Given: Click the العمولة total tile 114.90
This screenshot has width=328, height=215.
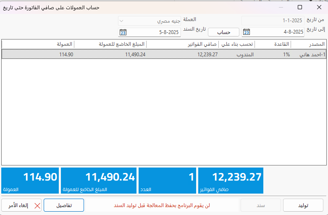Looking at the screenshot, I should coord(30,181).
